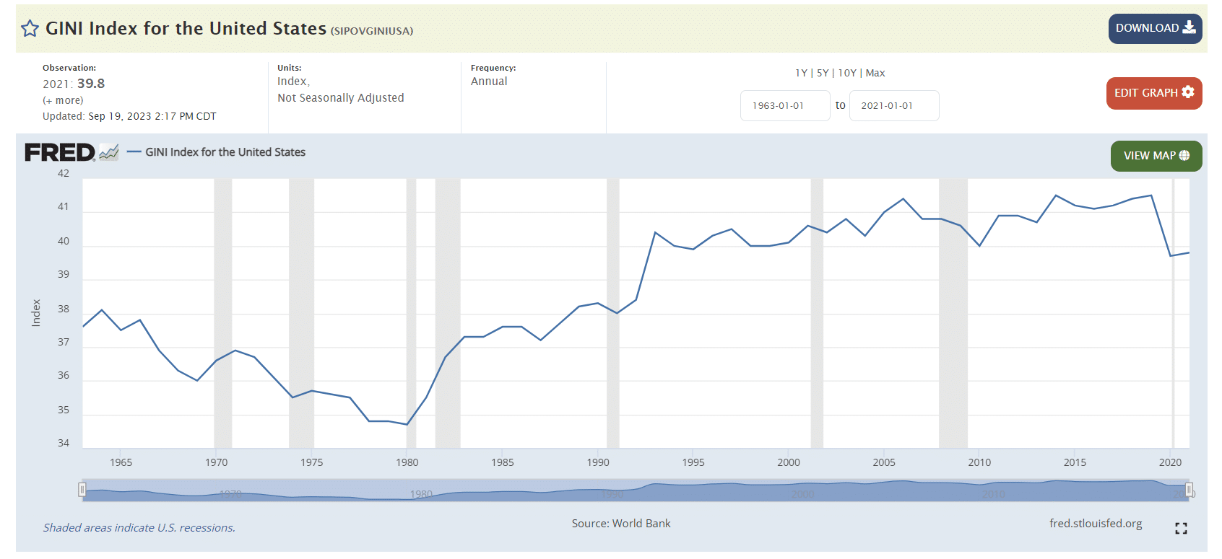This screenshot has width=1222, height=559.
Task: Click the favorite star icon beside title
Action: pos(30,29)
